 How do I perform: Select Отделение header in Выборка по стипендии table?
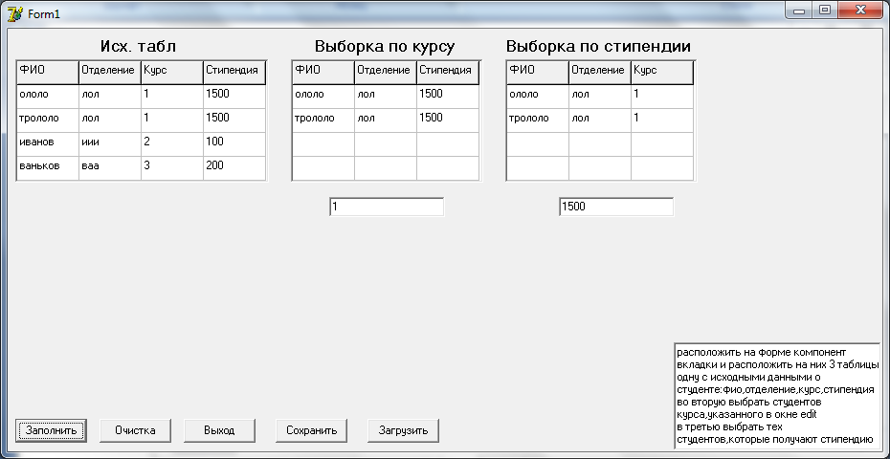click(x=600, y=72)
